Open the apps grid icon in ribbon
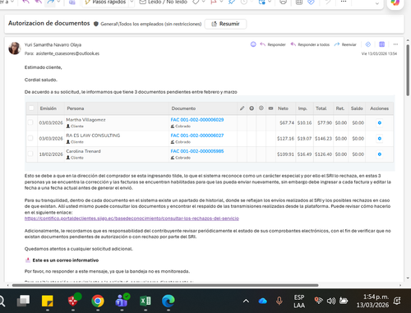Viewport: 411px width, 313px height. coord(299,2)
